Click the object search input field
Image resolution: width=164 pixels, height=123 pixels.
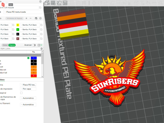[x=20, y=49]
